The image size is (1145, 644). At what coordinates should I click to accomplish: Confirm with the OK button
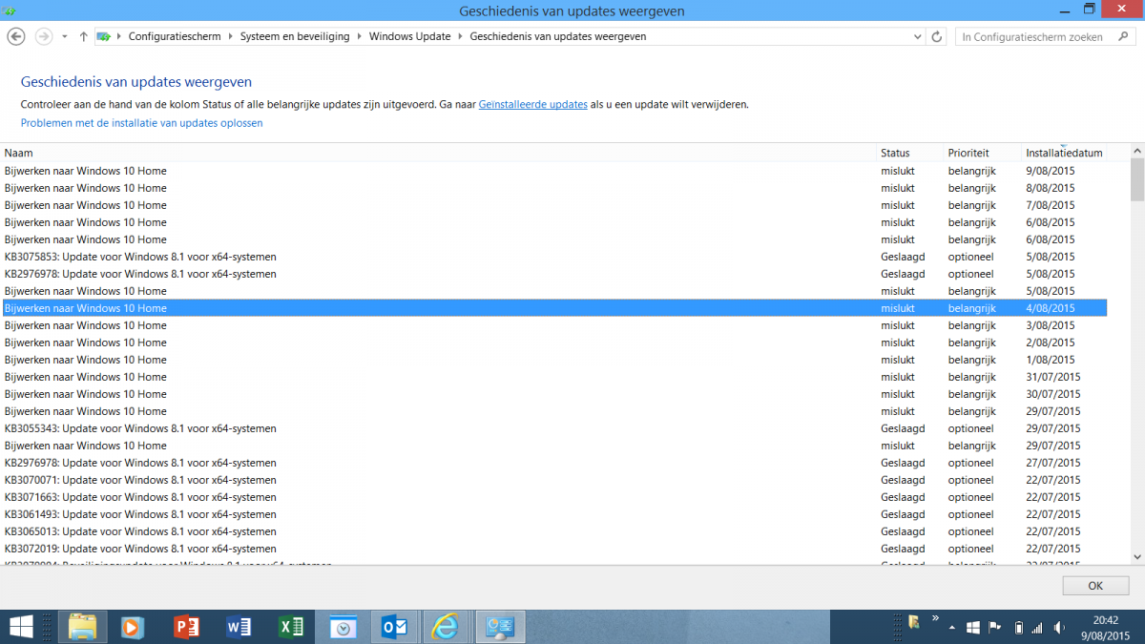tap(1095, 586)
